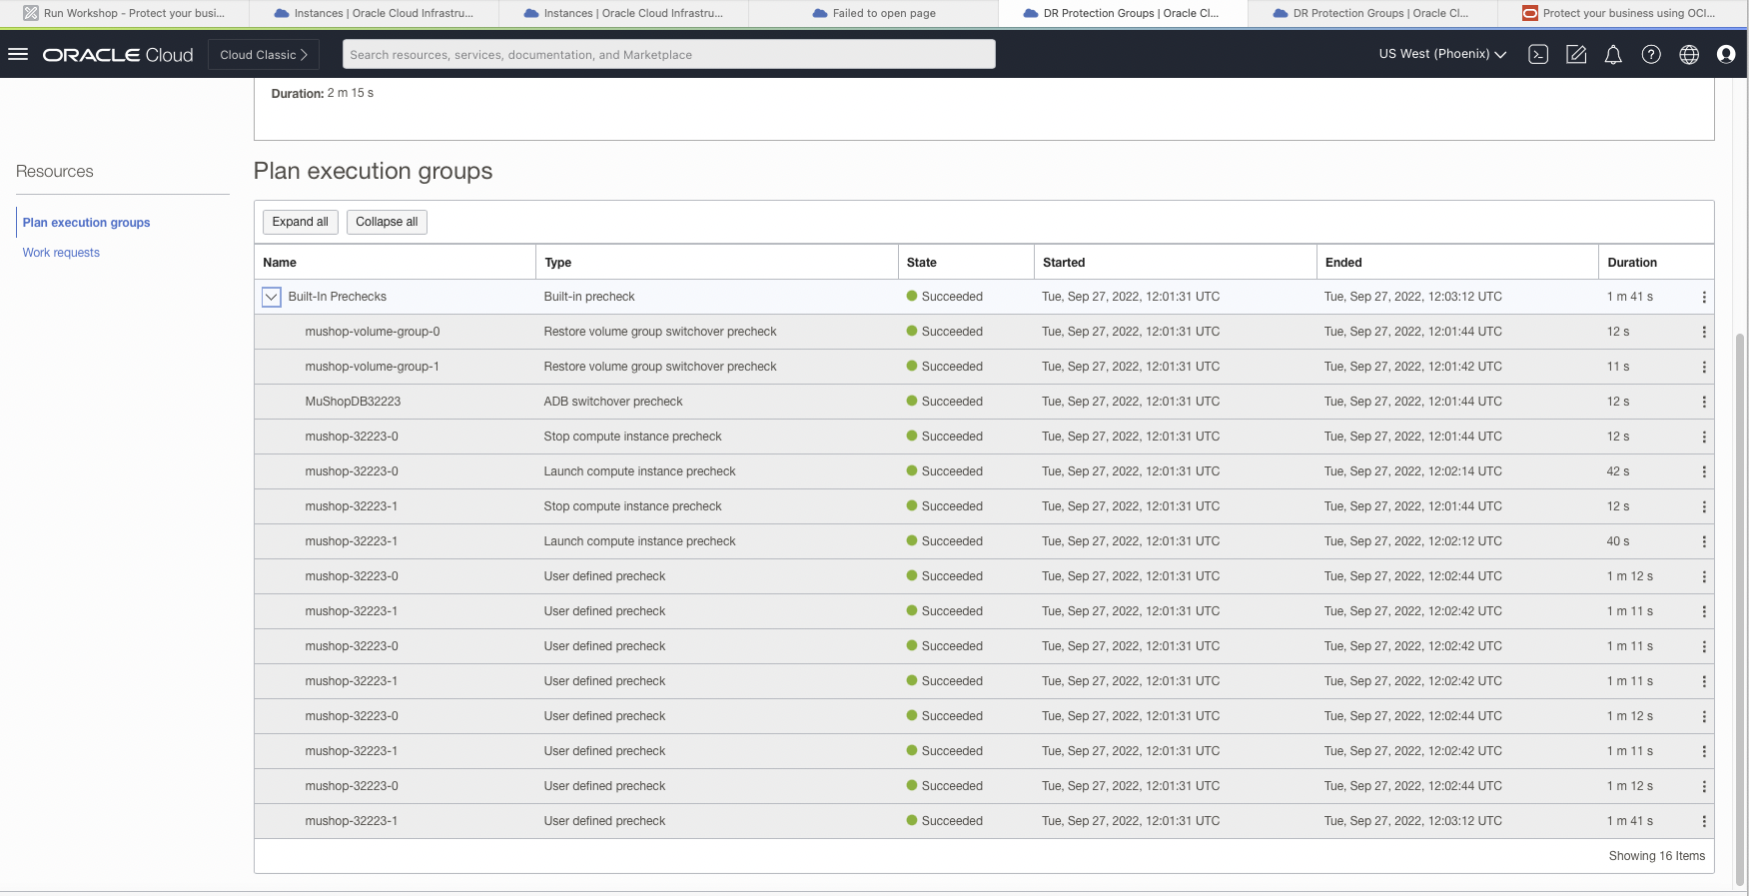The image size is (1749, 896).
Task: Open the US West (Phoenix) region dropdown
Action: point(1441,54)
